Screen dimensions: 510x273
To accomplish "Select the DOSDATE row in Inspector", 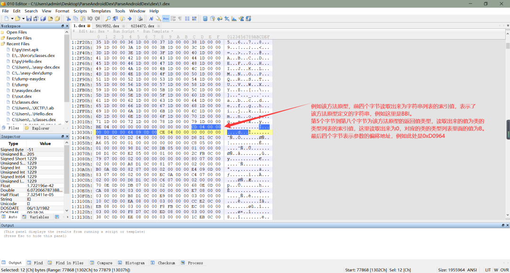I will (x=33, y=208).
